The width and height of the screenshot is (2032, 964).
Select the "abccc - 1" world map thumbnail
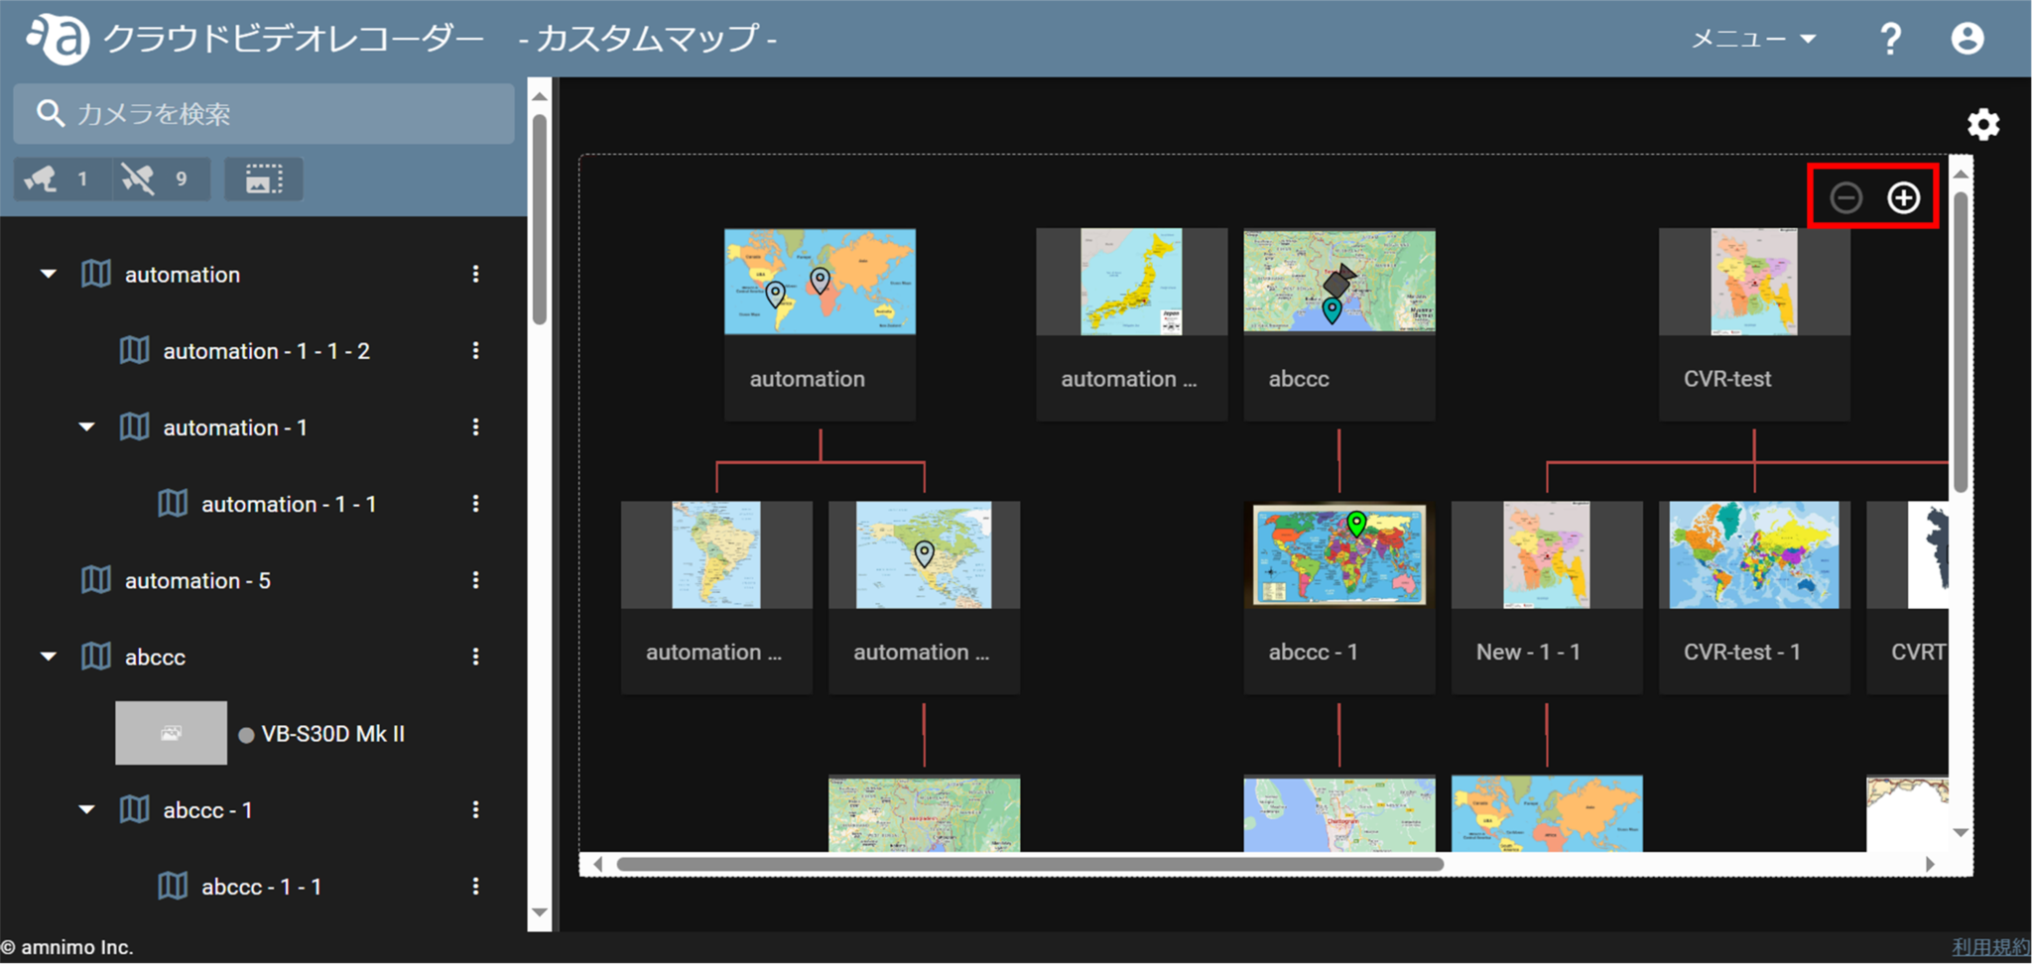click(1338, 555)
